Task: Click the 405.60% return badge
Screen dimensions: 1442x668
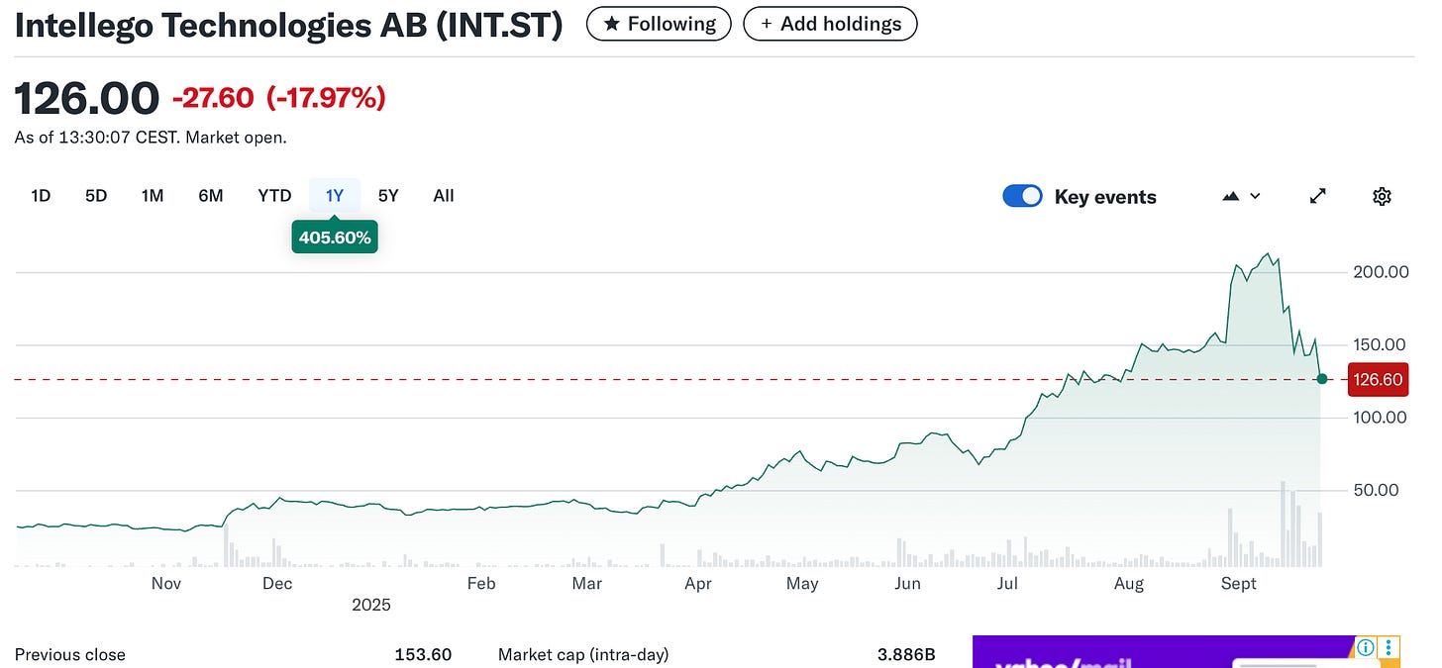Action: [x=335, y=238]
